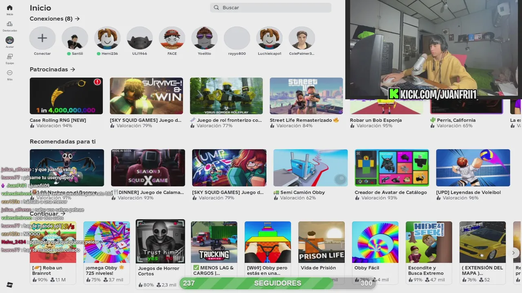
Task: Open the 99 Noches en el Bosque thumbnail
Action: coord(67,168)
